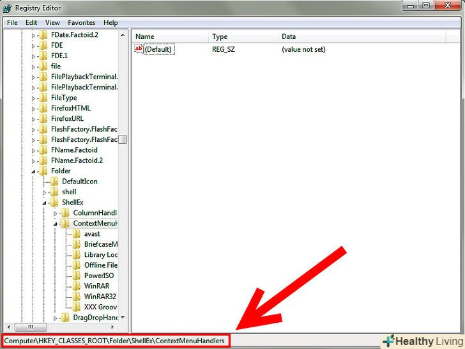
Task: Click the horizontal scroll left arrow
Action: [8, 327]
